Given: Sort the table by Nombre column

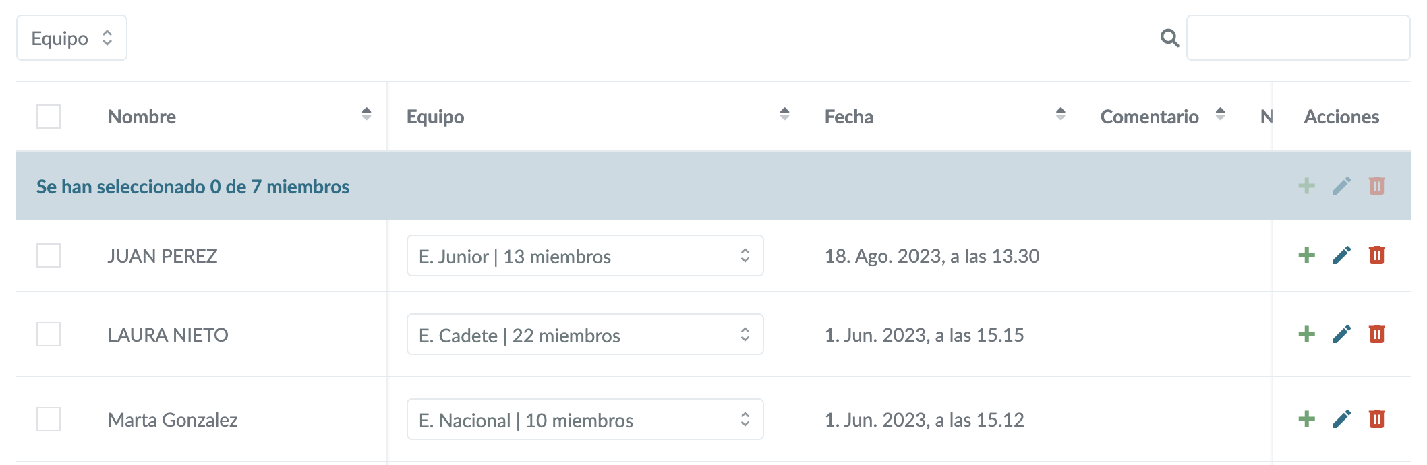Looking at the screenshot, I should (x=366, y=114).
